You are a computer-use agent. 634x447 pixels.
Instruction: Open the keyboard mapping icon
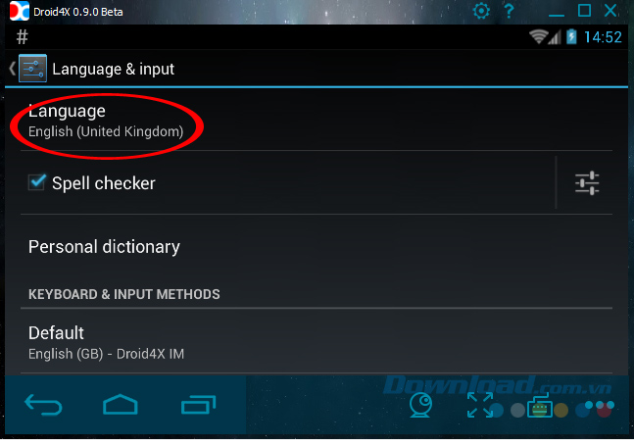540,406
